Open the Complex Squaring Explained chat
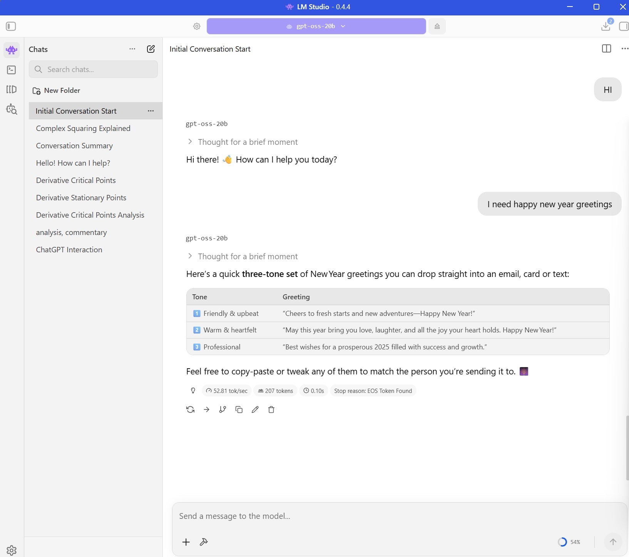 (83, 128)
